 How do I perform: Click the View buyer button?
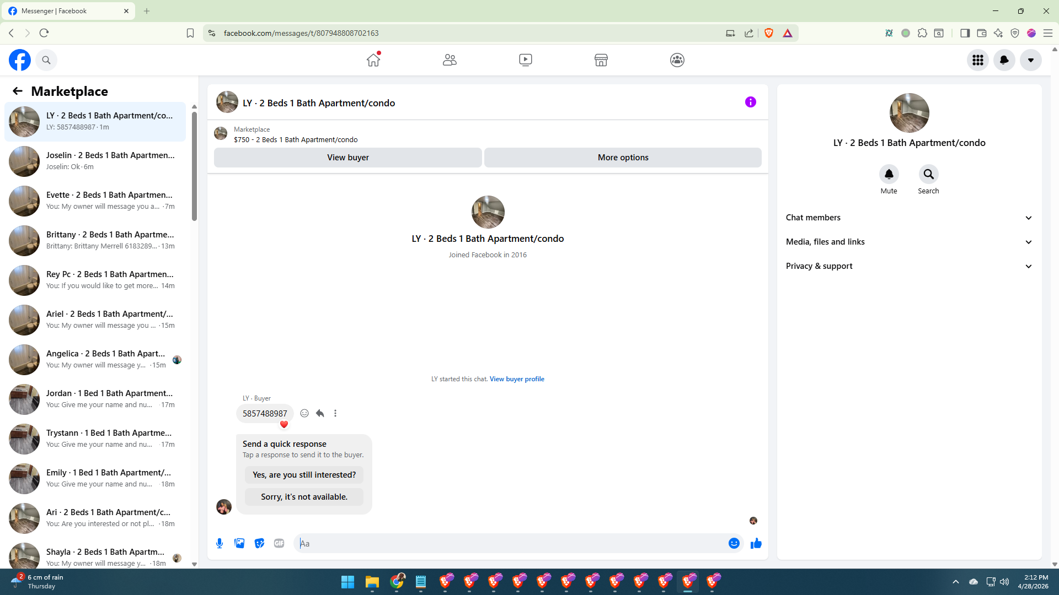(347, 158)
